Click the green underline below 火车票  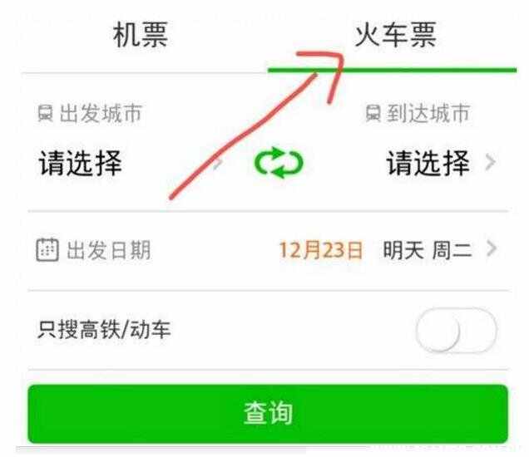click(392, 70)
